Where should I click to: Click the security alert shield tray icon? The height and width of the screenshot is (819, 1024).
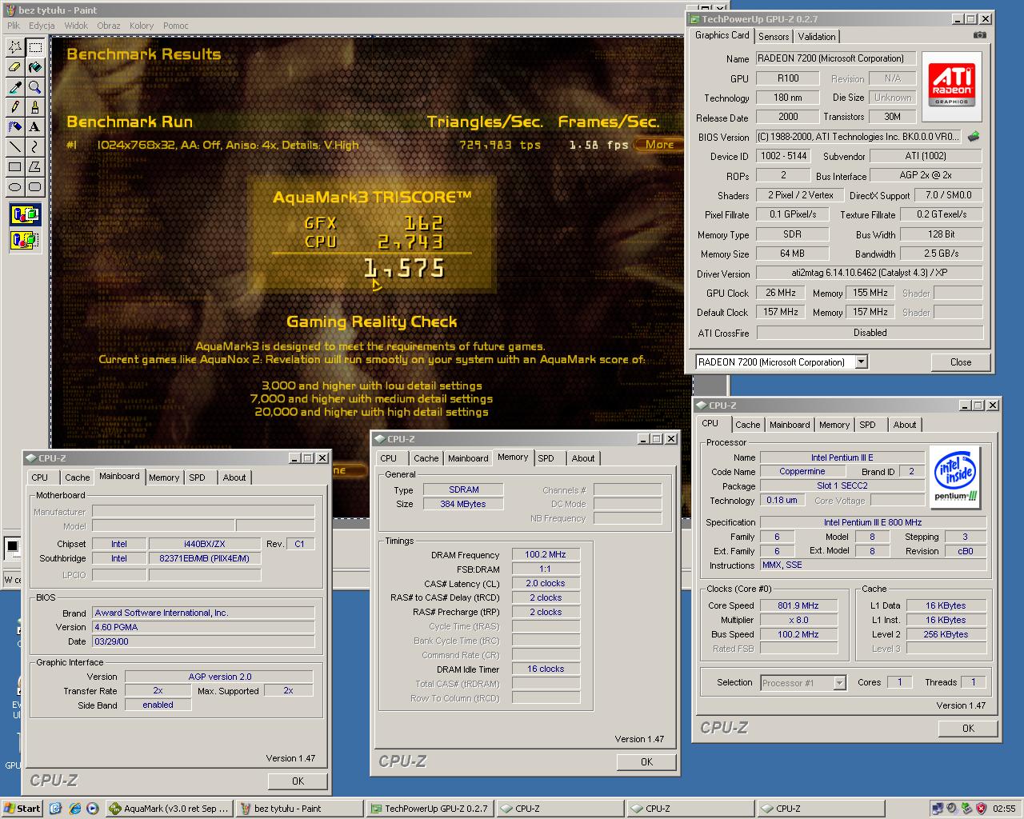click(981, 809)
